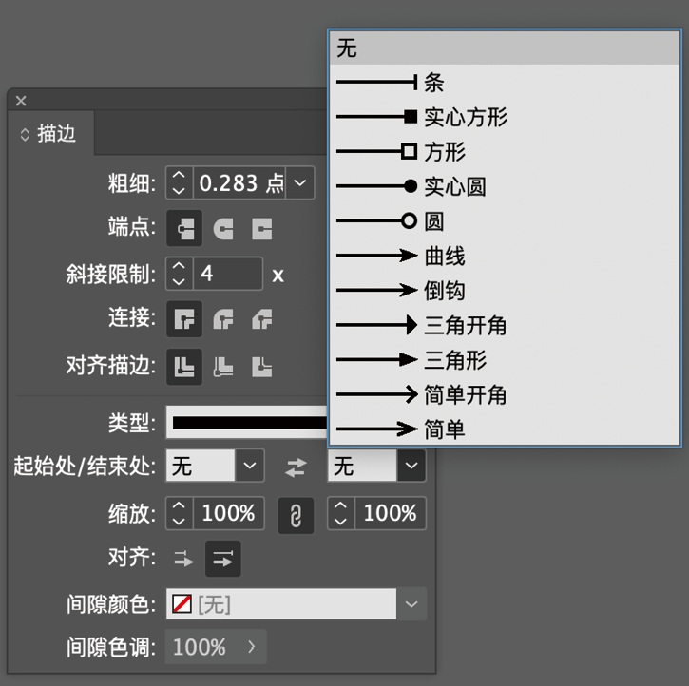Expand the 间隙颜色 dropdown
Screen dimensions: 689x686
pyautogui.click(x=411, y=604)
